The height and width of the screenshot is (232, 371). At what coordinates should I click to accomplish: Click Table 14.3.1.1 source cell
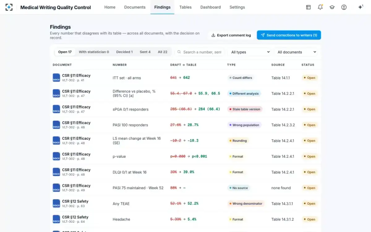pyautogui.click(x=283, y=204)
